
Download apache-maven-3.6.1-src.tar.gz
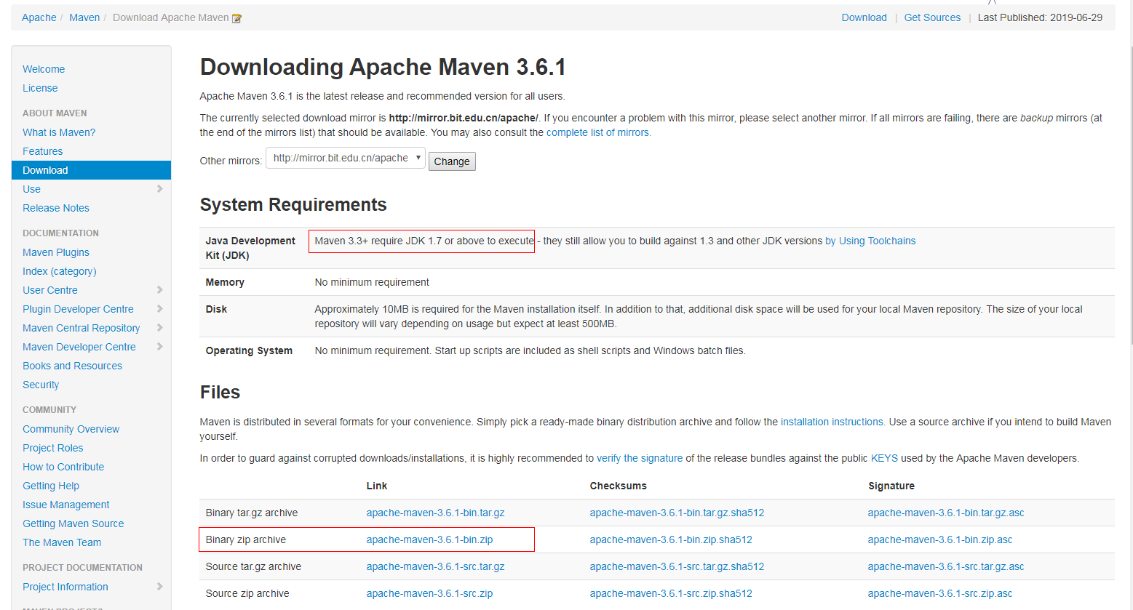coord(435,566)
